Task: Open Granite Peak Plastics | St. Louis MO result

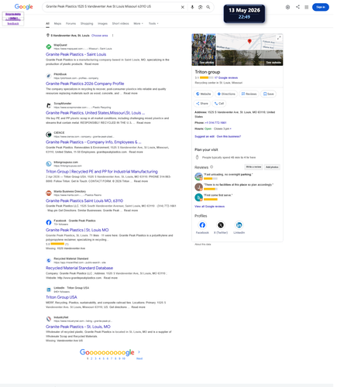Action: click(77, 230)
